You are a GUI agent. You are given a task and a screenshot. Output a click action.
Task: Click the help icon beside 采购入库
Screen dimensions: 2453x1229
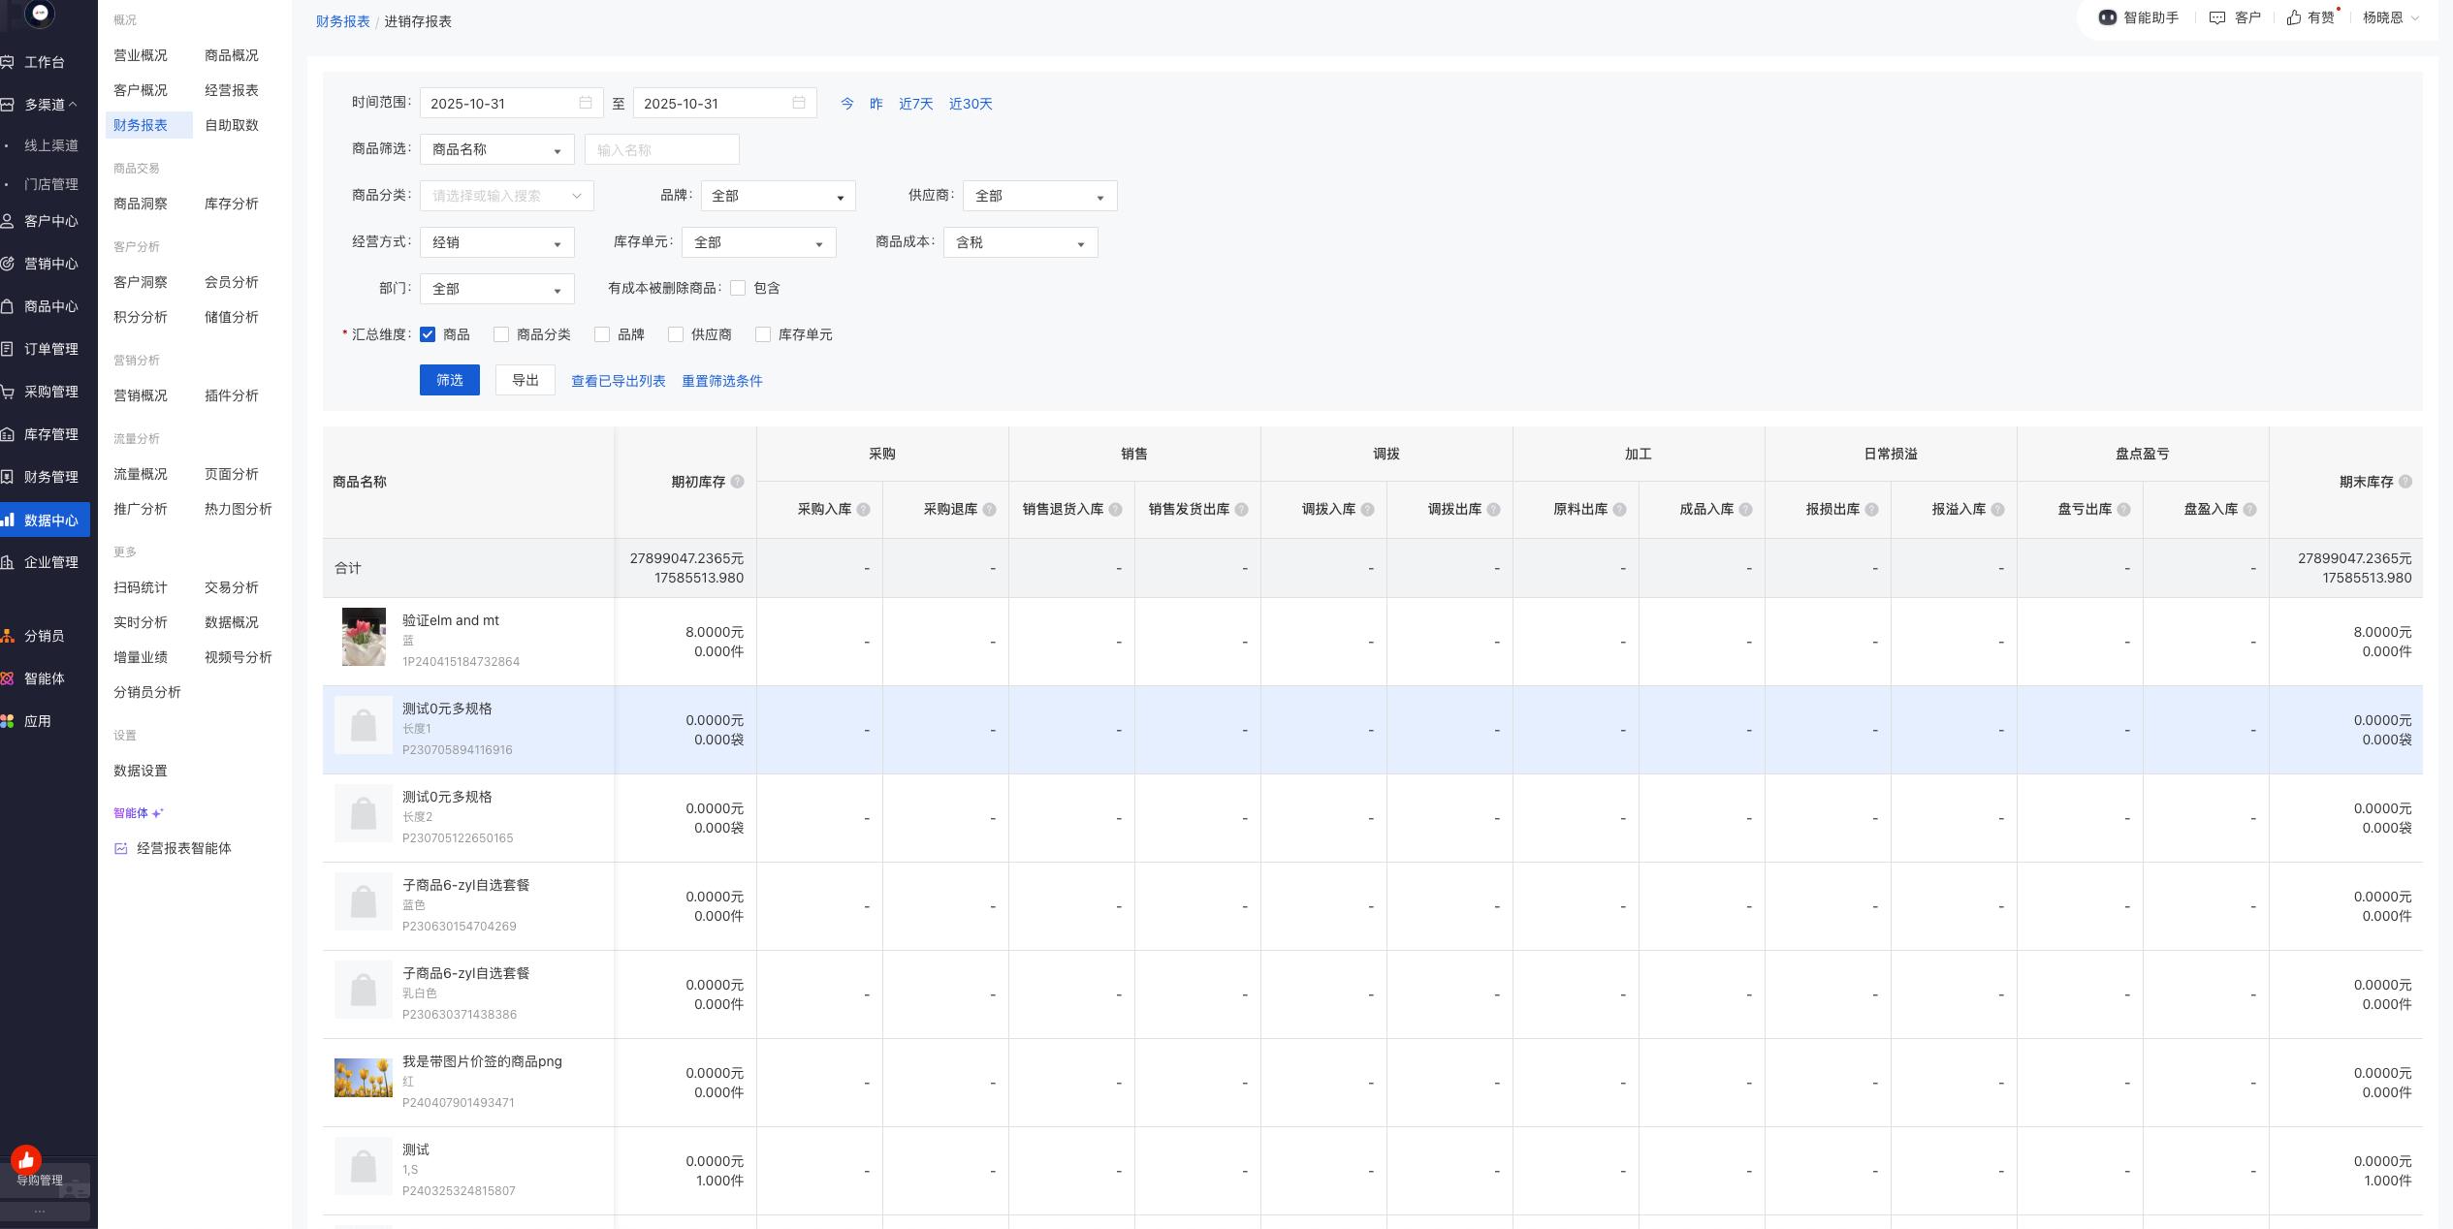click(863, 509)
